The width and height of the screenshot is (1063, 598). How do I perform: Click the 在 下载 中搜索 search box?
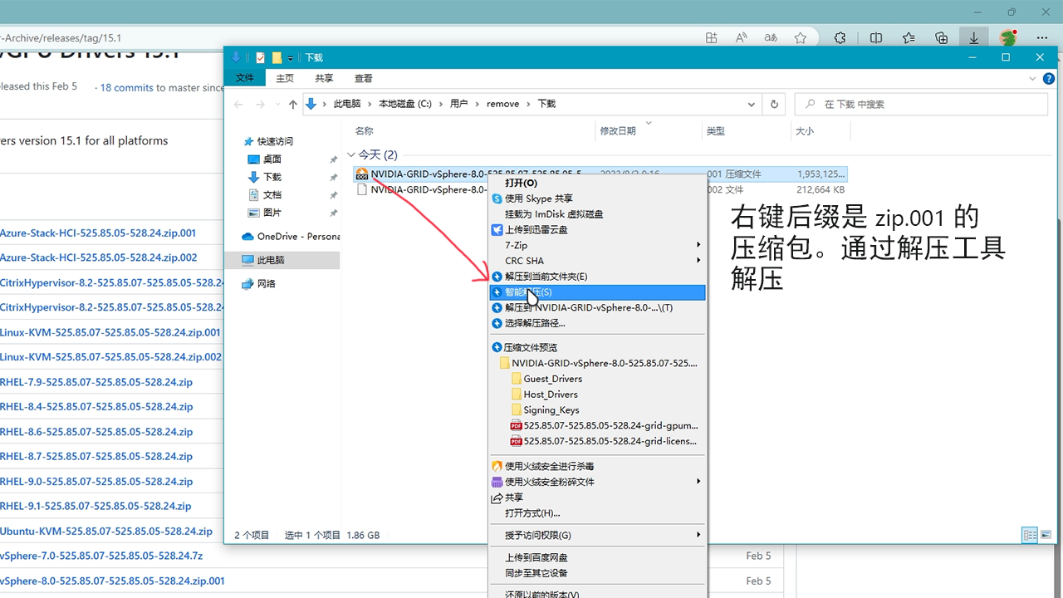[921, 104]
